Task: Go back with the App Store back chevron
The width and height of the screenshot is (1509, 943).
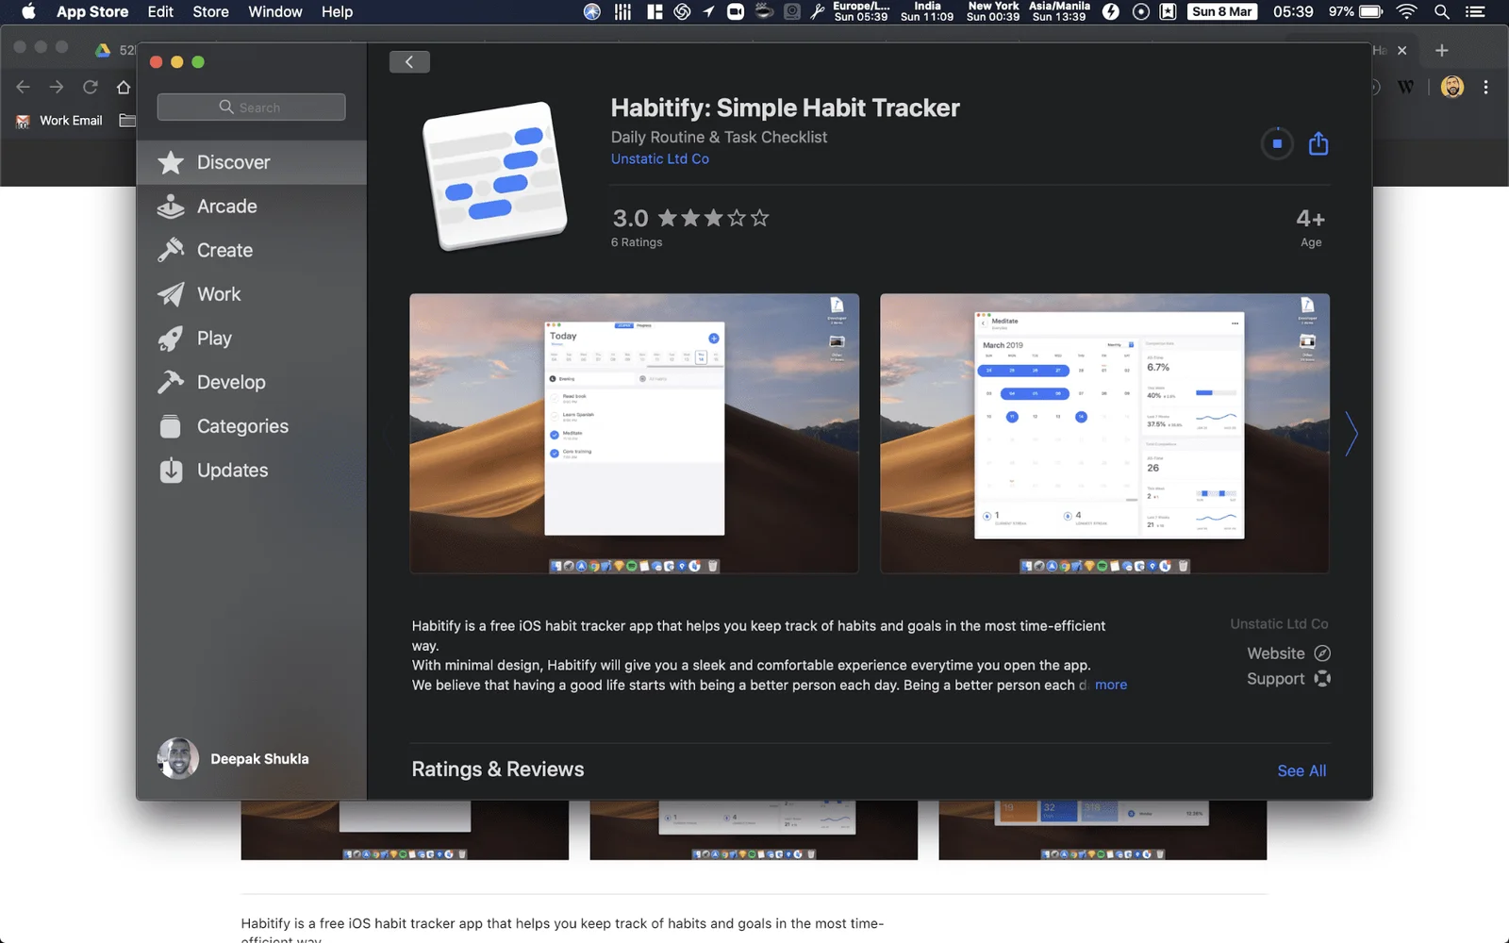Action: coord(409,62)
